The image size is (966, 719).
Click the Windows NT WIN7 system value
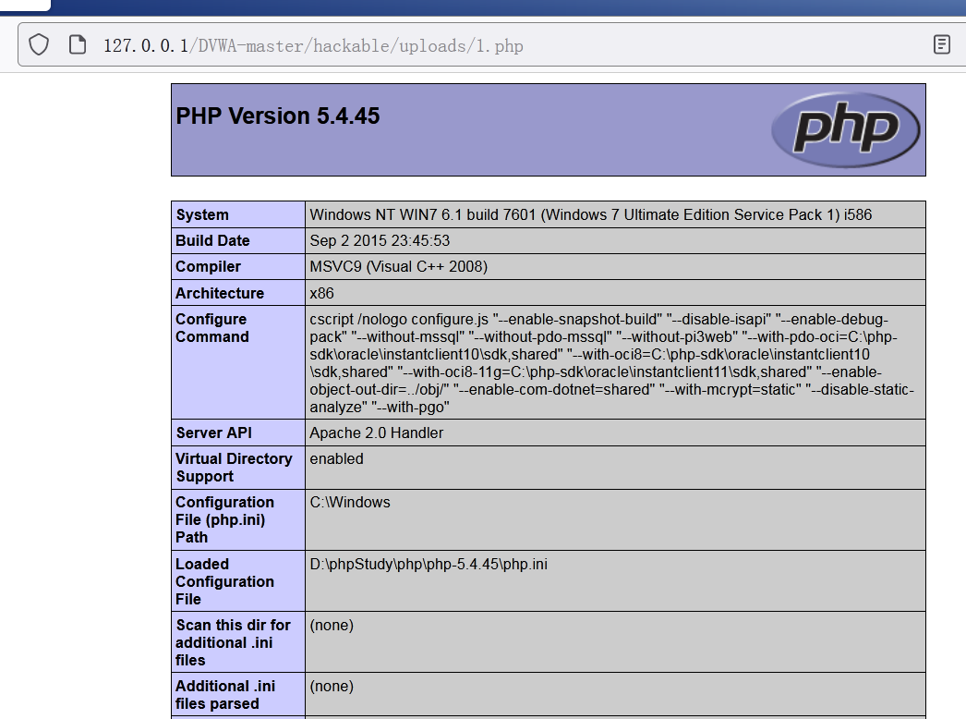590,214
